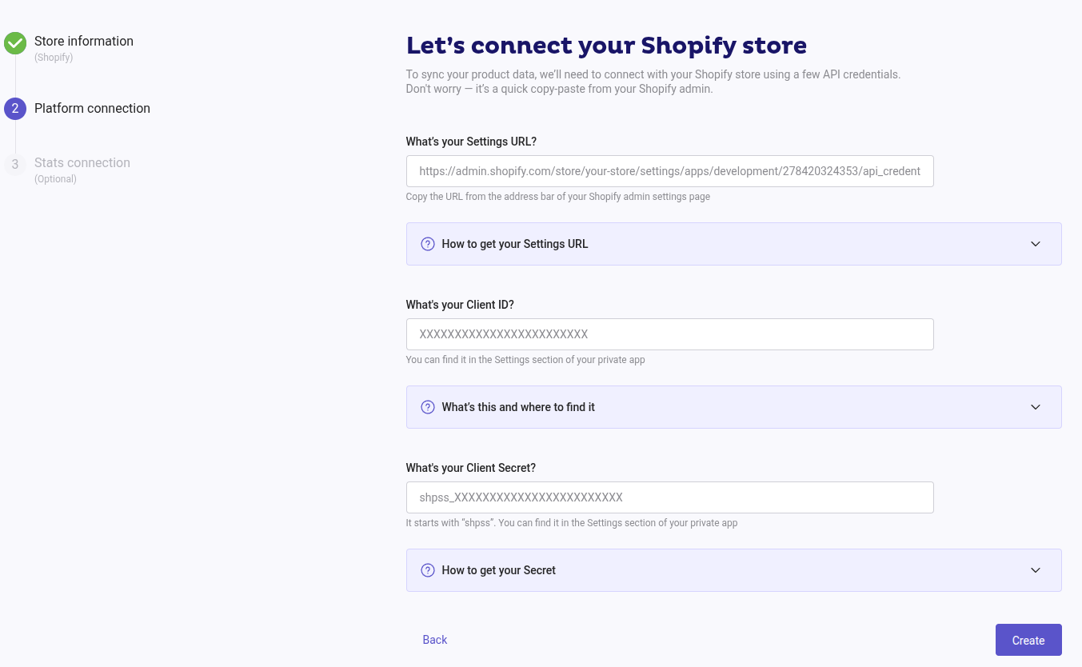Click the green checkmark beside Store information

point(15,43)
